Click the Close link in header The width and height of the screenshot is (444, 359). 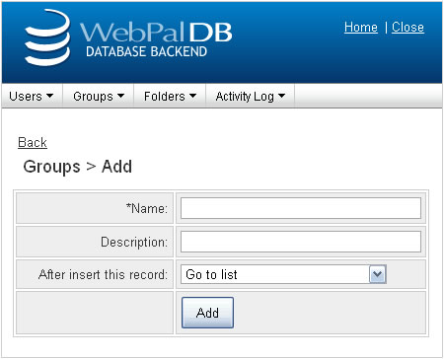(407, 28)
